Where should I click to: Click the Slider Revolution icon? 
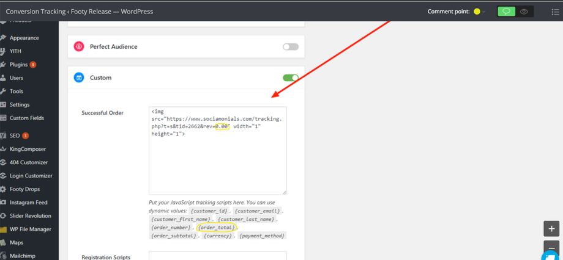3,216
